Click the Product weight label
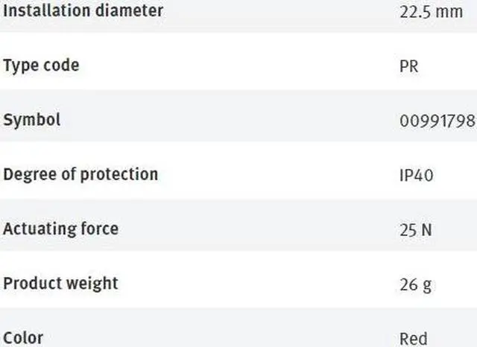The width and height of the screenshot is (477, 347). tap(60, 283)
